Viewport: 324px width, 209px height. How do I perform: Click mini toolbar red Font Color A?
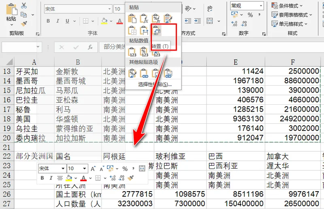click(83, 178)
